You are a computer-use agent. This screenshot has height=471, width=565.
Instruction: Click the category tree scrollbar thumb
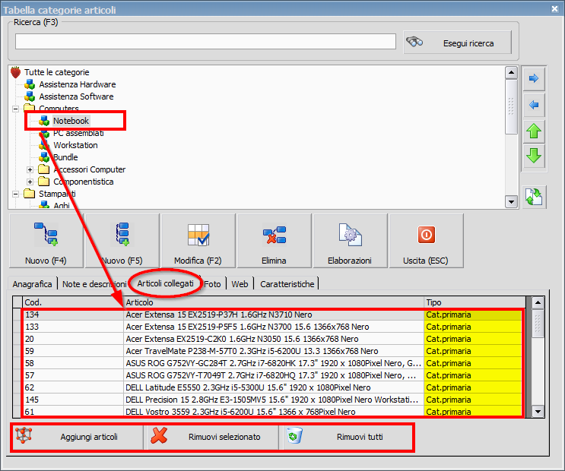511,106
